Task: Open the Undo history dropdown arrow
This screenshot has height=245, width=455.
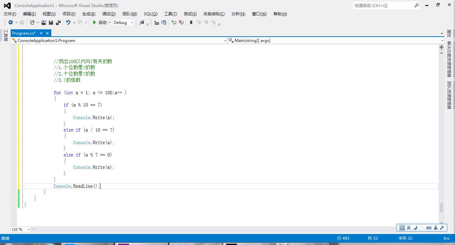Action: [74, 23]
